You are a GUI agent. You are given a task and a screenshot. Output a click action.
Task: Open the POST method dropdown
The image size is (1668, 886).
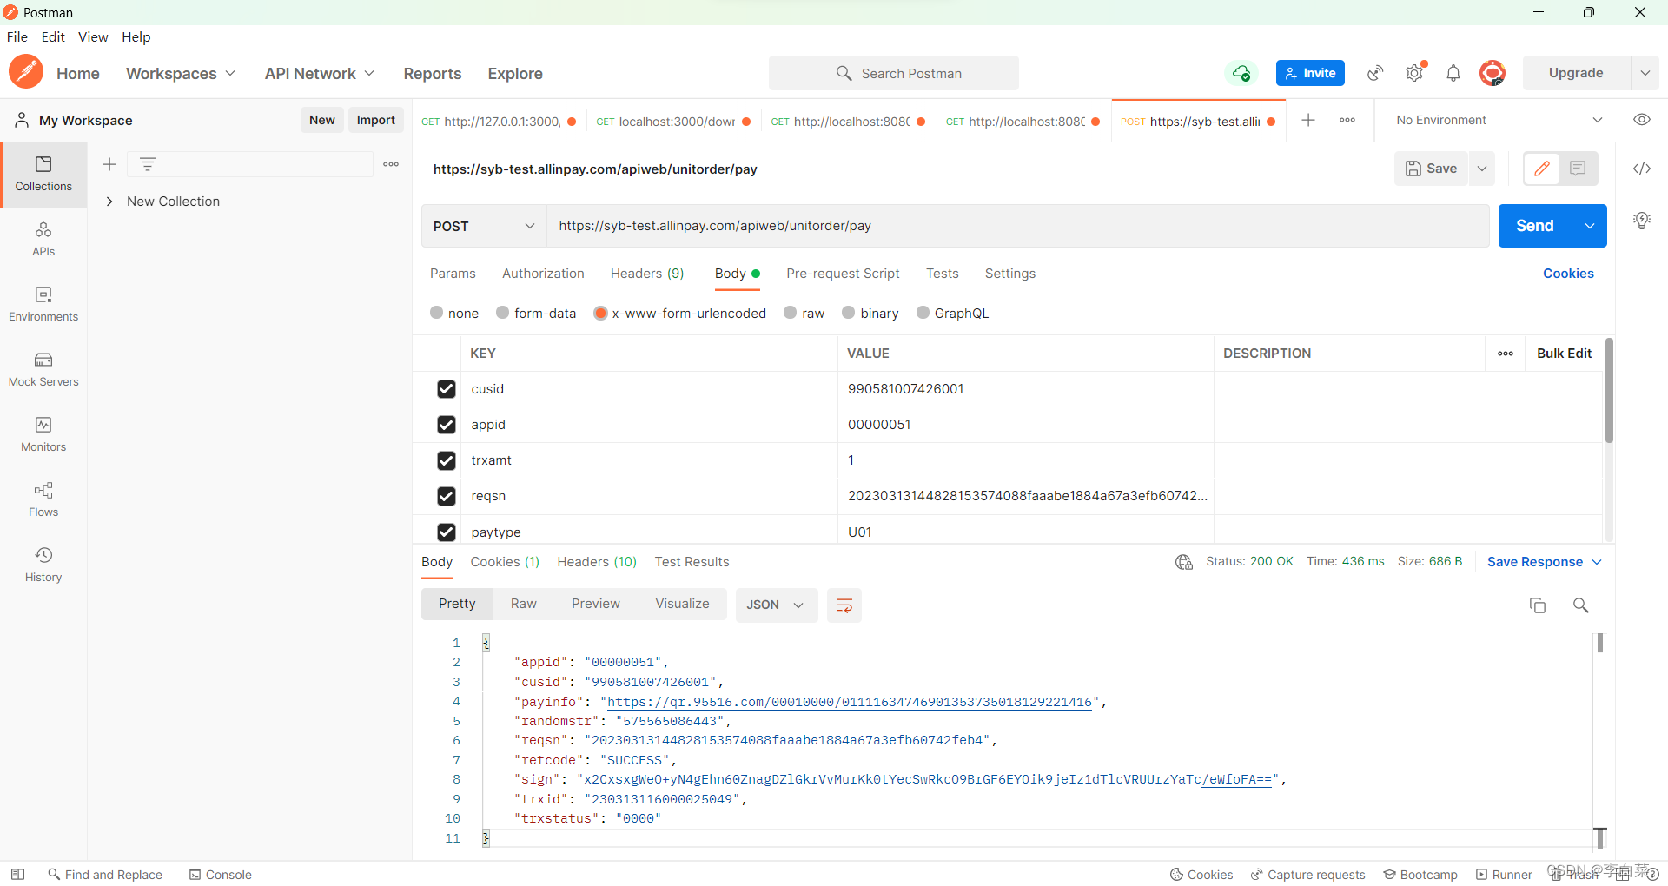[x=484, y=226]
